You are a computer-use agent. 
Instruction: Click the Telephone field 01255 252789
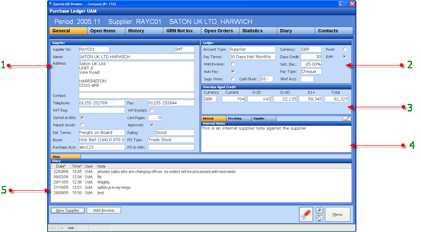(x=101, y=103)
